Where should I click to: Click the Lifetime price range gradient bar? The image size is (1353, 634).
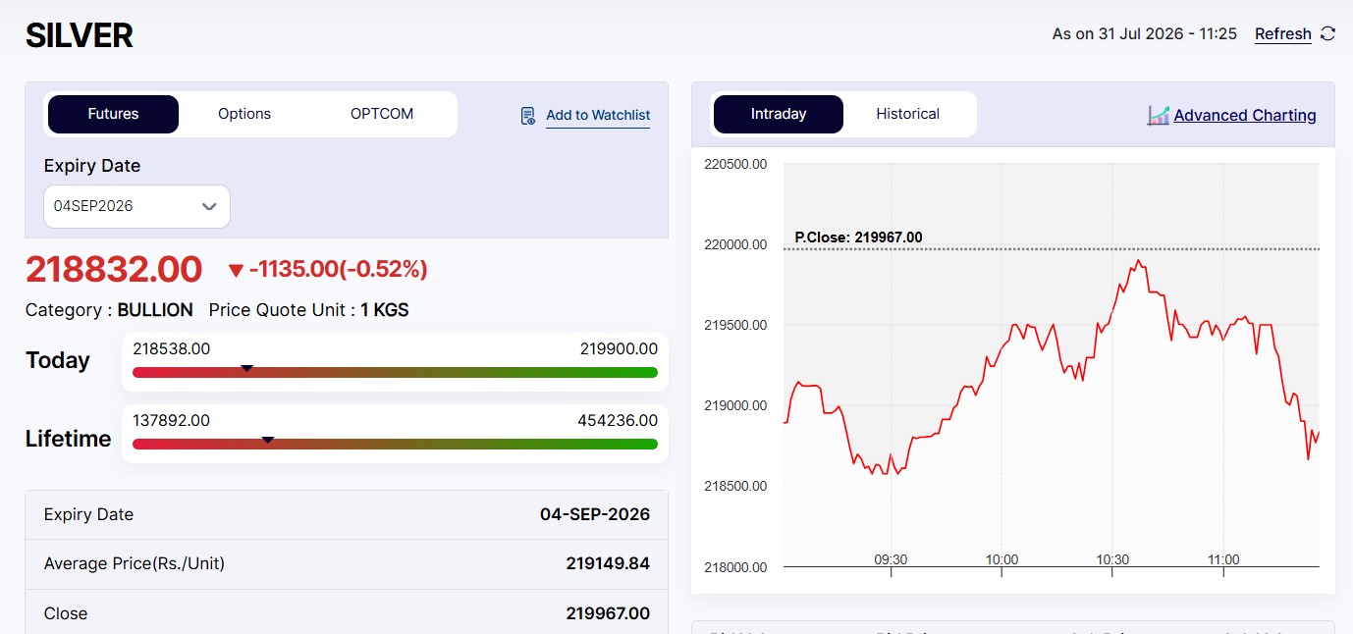pyautogui.click(x=395, y=445)
